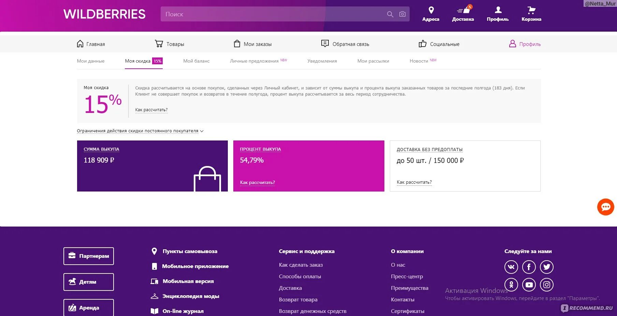Open Facebook social icon
Screen dimensions: 617x316
click(x=529, y=267)
